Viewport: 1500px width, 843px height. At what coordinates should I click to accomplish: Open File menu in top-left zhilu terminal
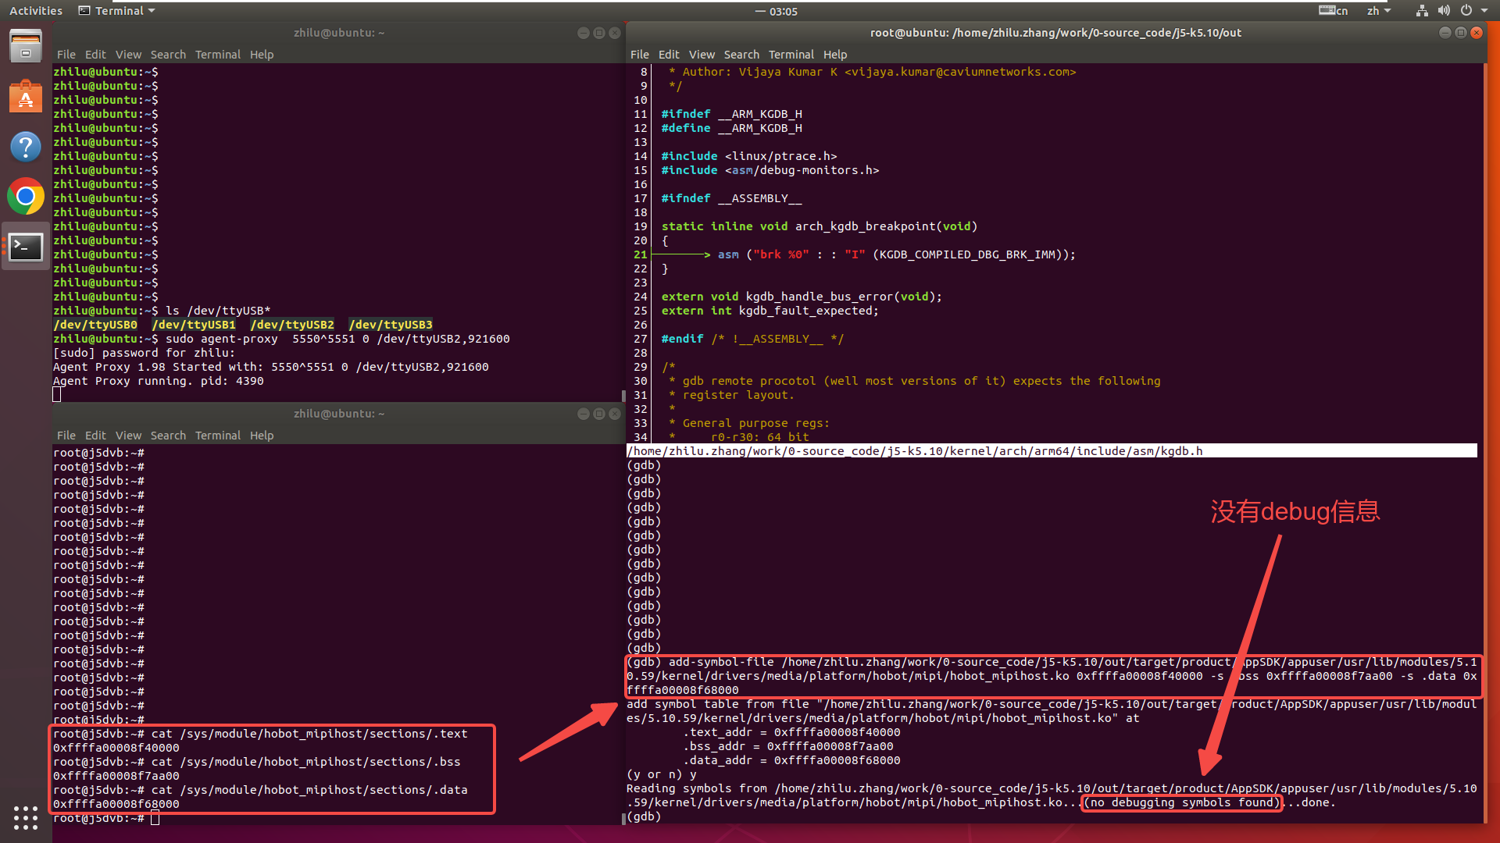pyautogui.click(x=66, y=55)
